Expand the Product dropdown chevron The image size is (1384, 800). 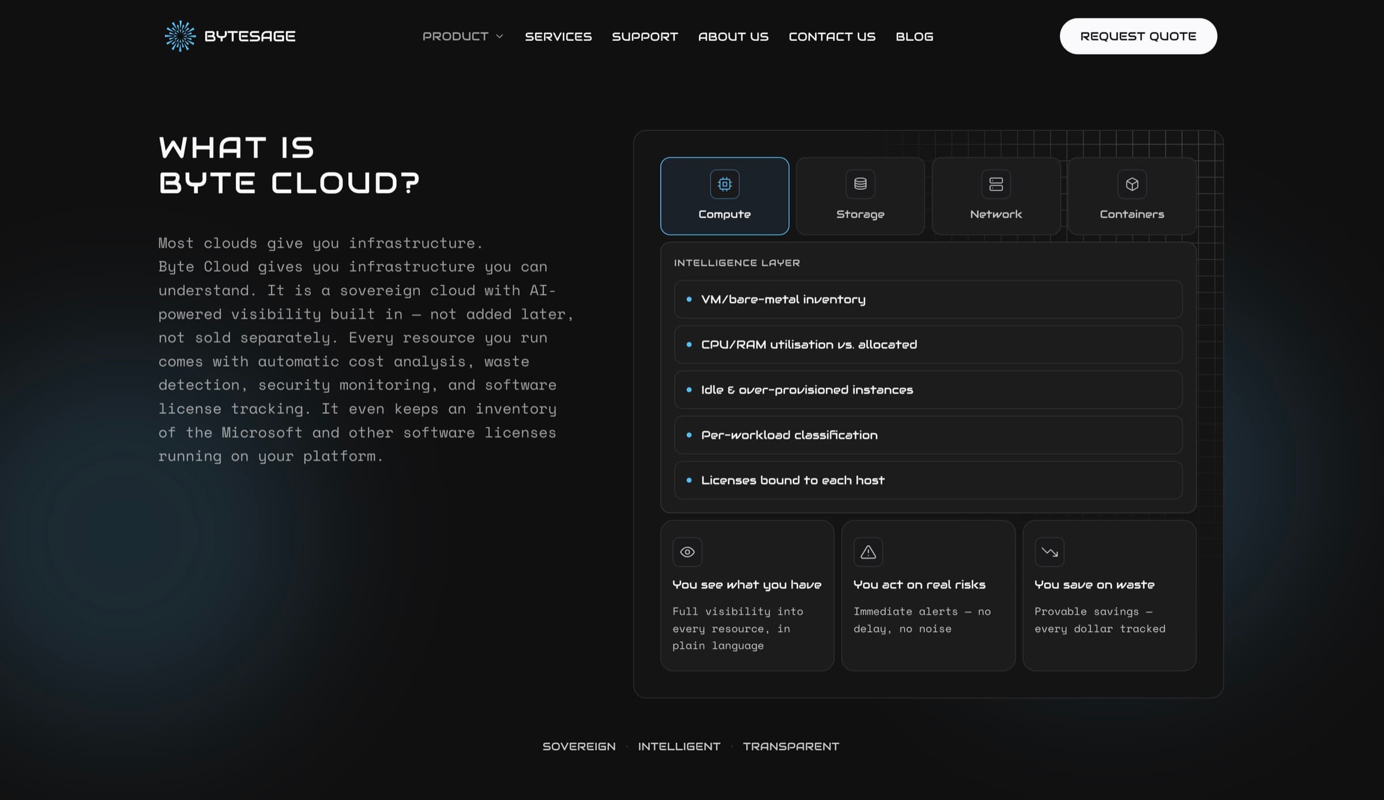(x=499, y=36)
